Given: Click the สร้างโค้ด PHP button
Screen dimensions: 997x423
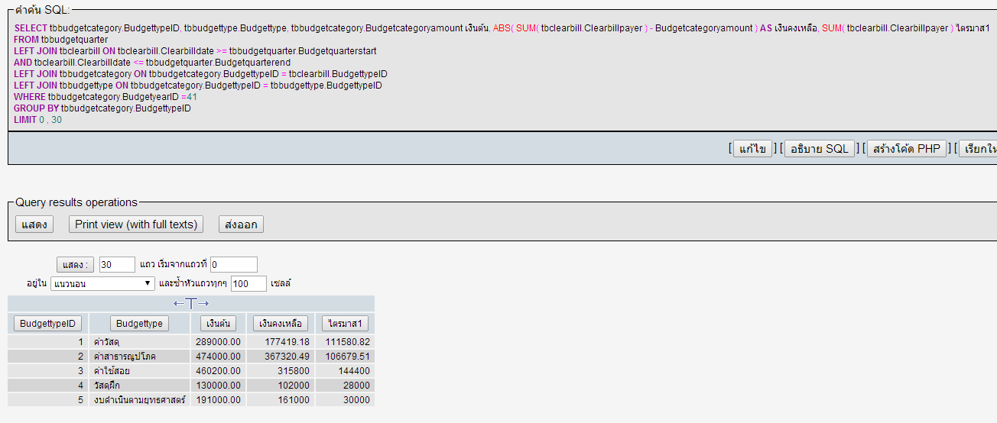Looking at the screenshot, I should [x=907, y=148].
